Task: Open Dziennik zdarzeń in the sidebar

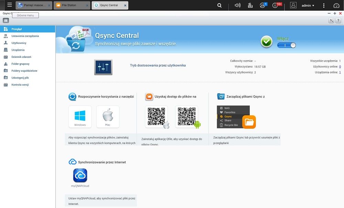Action: pyautogui.click(x=28, y=57)
